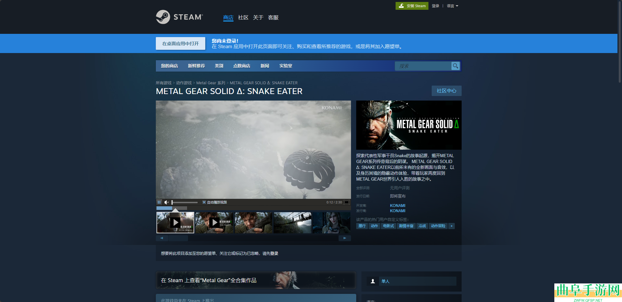Select the rope bridge screenshot thumbnail
622x302 pixels.
coord(293,223)
